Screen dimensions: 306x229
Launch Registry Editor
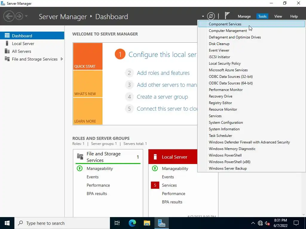(x=251, y=103)
